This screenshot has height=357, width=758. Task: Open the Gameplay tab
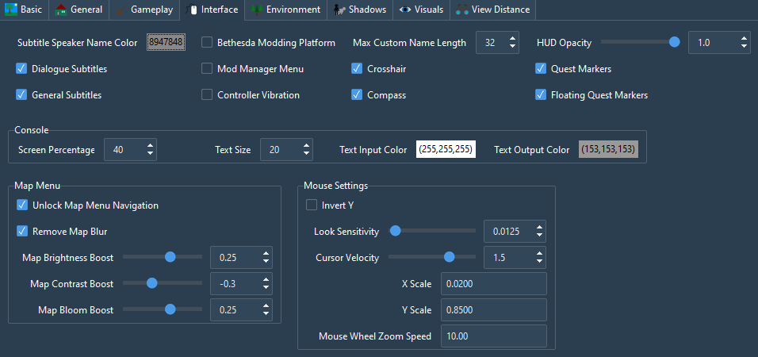144,10
